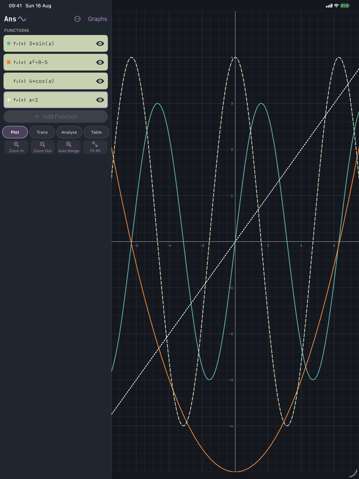359x479 pixels.
Task: Tap the Add Function button
Action: point(56,117)
